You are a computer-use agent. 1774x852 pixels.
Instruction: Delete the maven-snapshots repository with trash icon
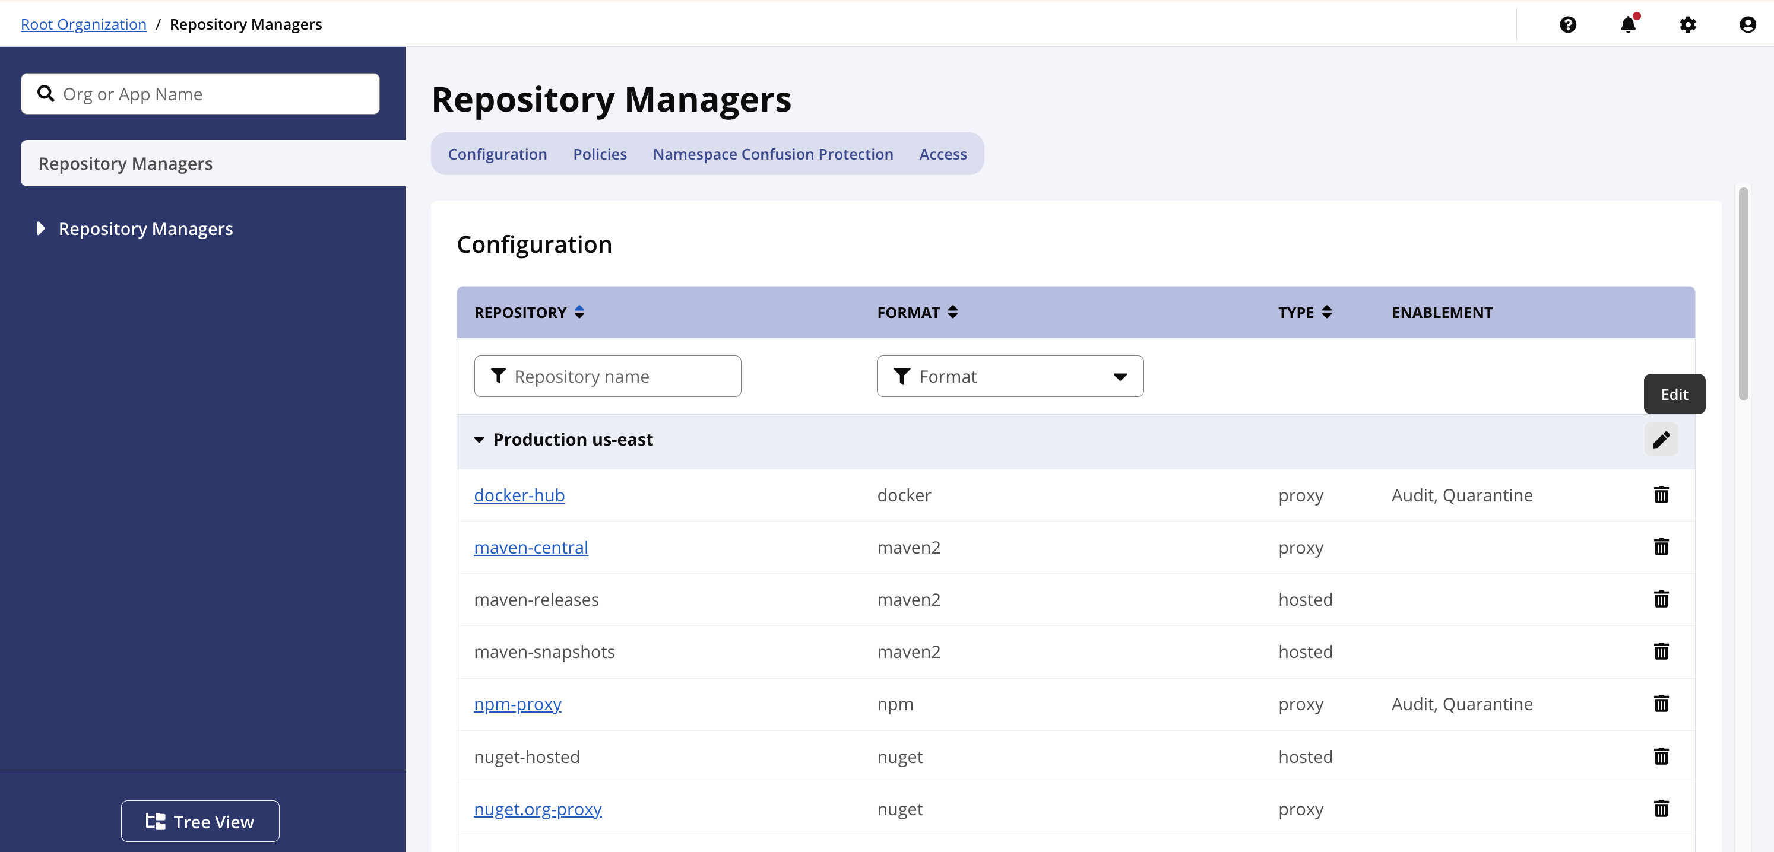(1661, 651)
